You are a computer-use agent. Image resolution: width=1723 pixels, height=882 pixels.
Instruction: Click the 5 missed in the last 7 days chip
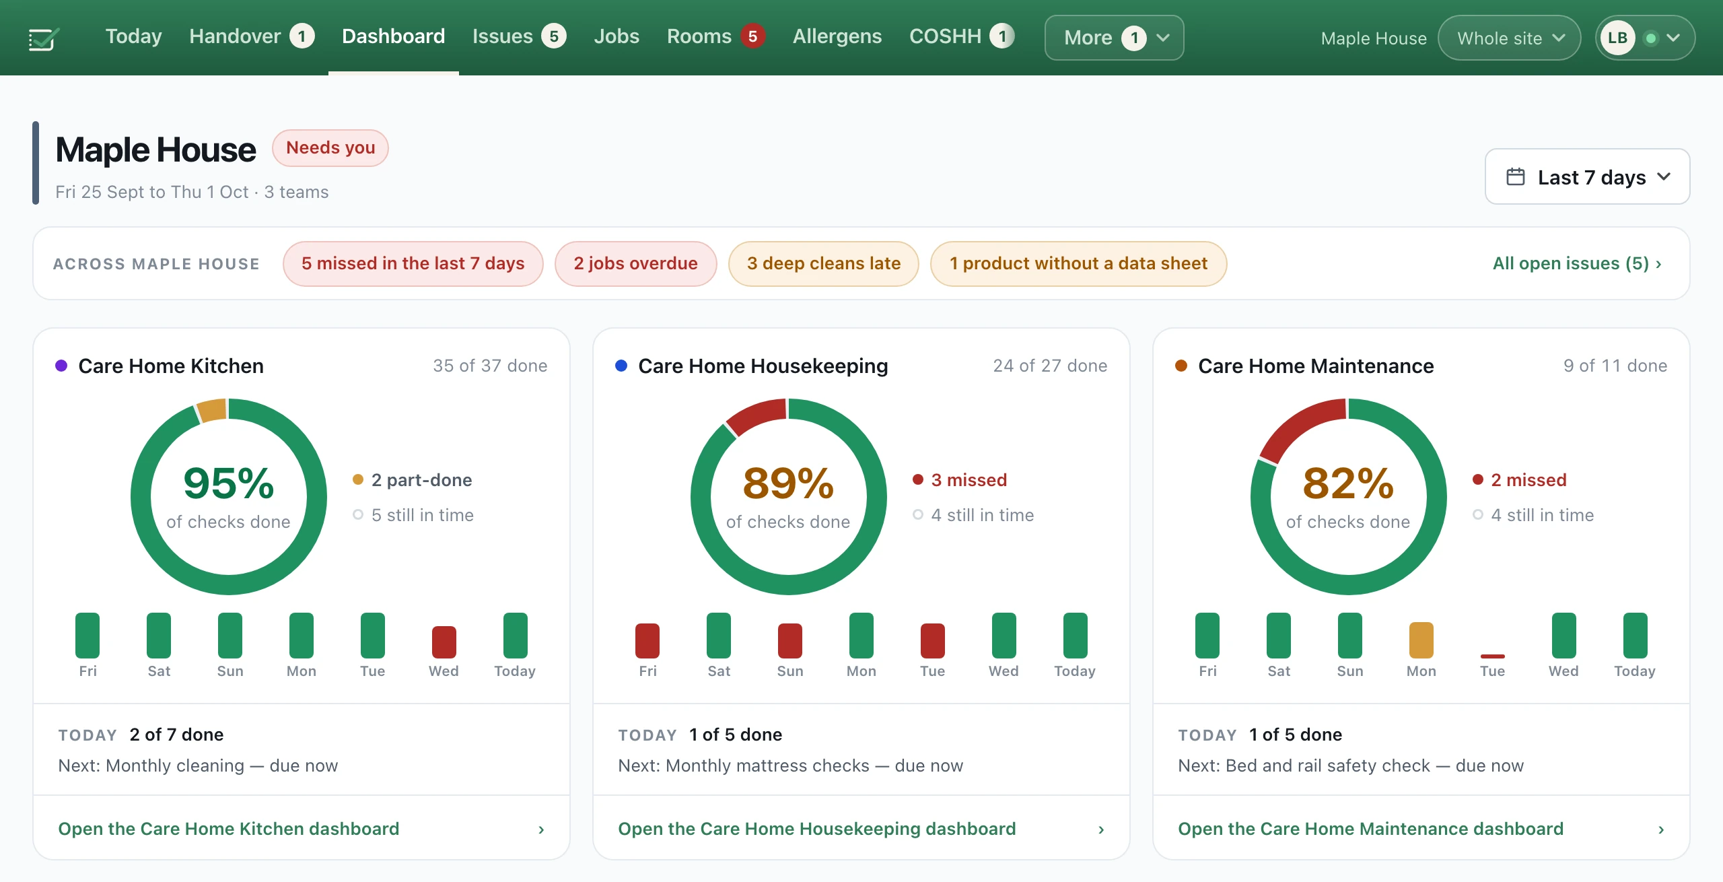click(413, 263)
